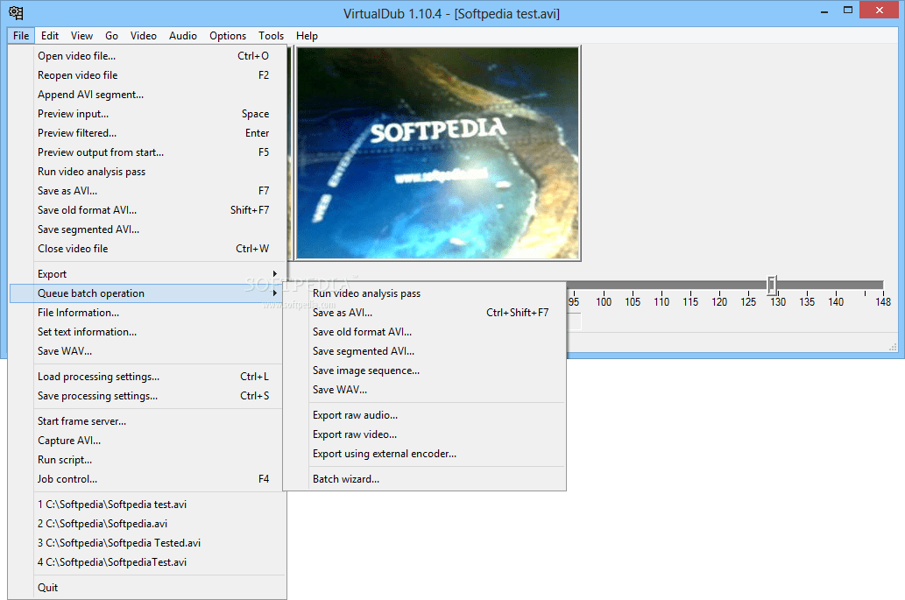Image resolution: width=905 pixels, height=600 pixels.
Task: Select Start frame server
Action: pyautogui.click(x=81, y=420)
